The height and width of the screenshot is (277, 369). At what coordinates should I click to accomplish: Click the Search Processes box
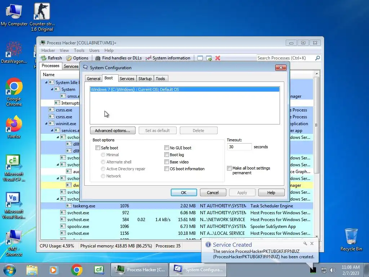[x=285, y=58]
